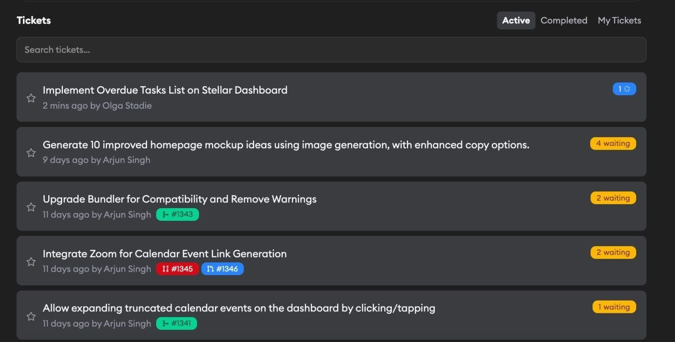Click the text 9 days ago by Arjun Singh
The height and width of the screenshot is (342, 675).
coord(96,160)
